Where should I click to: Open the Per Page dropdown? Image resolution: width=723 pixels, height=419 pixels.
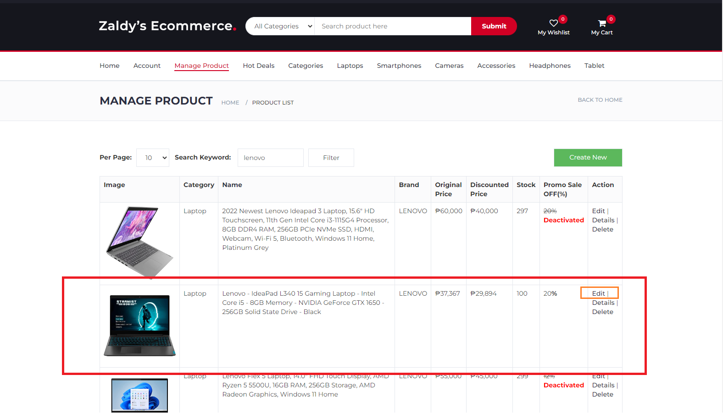pyautogui.click(x=153, y=158)
